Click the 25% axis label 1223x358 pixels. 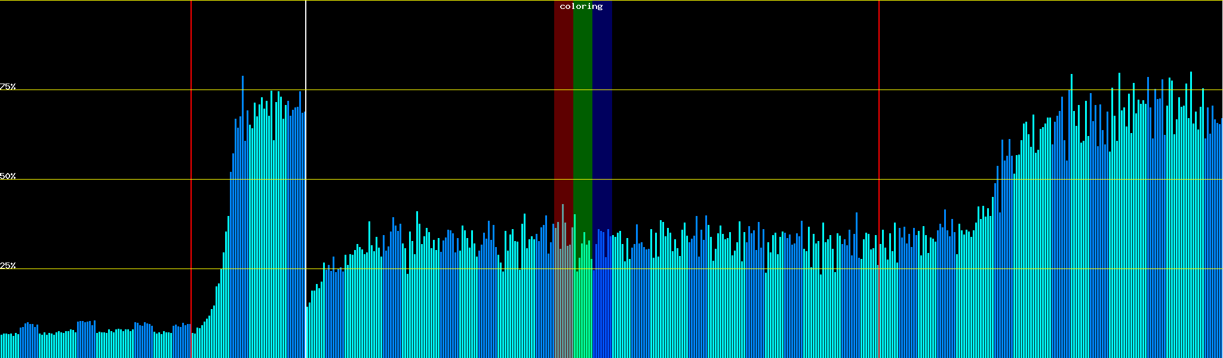click(8, 266)
